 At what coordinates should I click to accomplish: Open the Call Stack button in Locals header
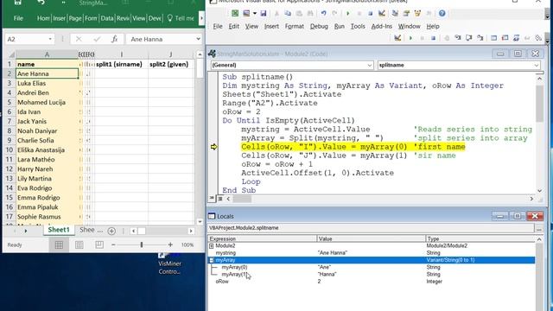click(539, 228)
